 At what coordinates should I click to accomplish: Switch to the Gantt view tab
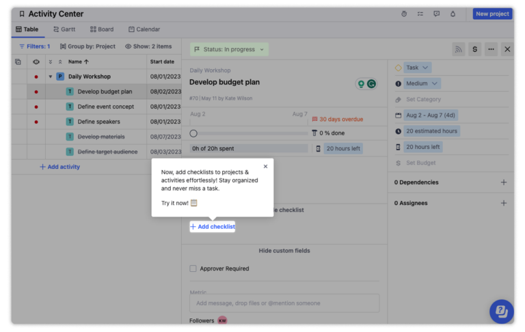click(64, 29)
